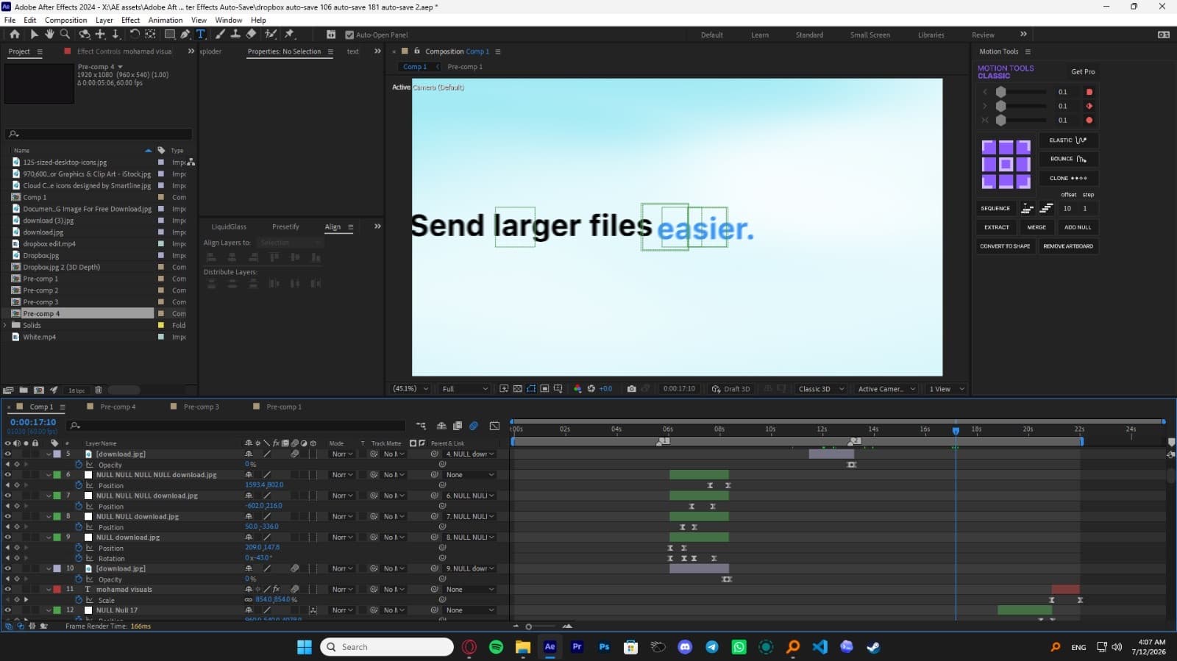This screenshot has height=661, width=1177.
Task: Expand the Solids folder in Project
Action: (x=5, y=325)
